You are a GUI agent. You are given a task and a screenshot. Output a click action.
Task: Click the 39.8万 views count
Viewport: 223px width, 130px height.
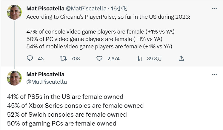[x=154, y=58]
